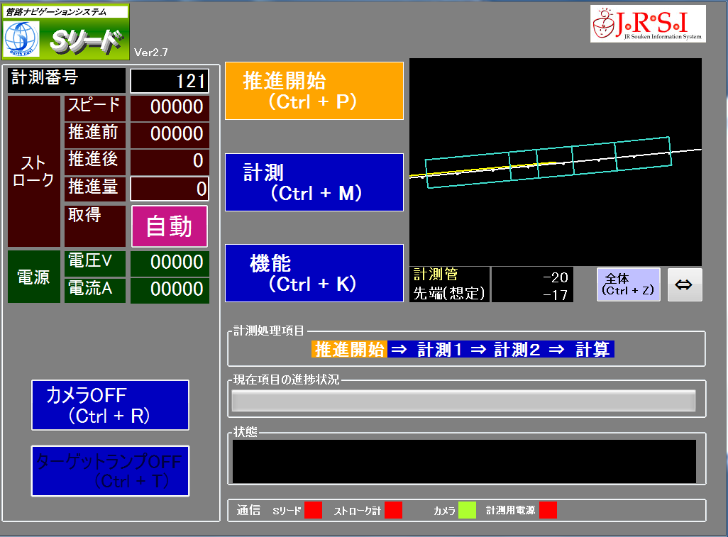Click the J.R.S.I logo

[x=648, y=23]
